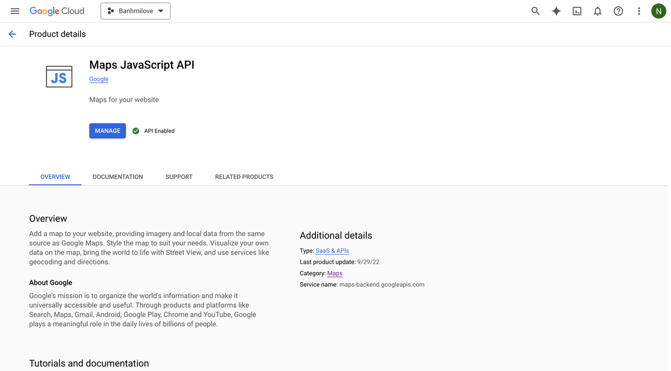Open the Gemini AI sparkle icon

click(556, 11)
